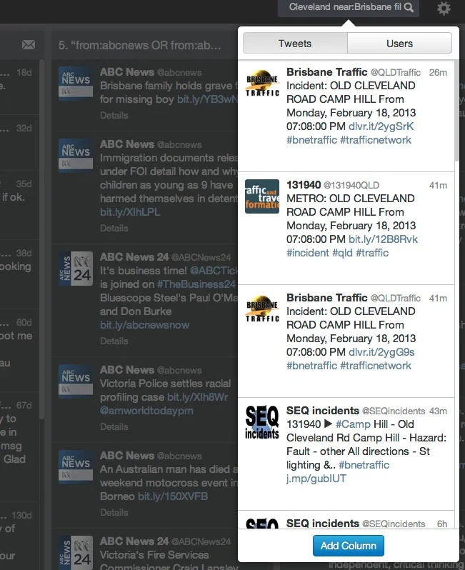
Task: Click ABC News 24 name on business tweet
Action: pos(134,257)
